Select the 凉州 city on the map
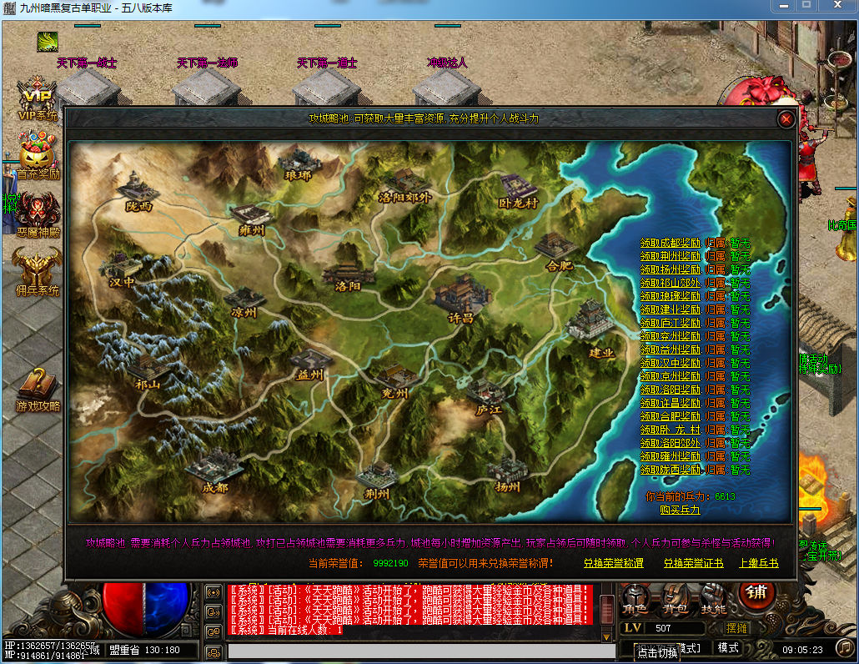Viewport: 859px width, 664px height. click(x=244, y=303)
